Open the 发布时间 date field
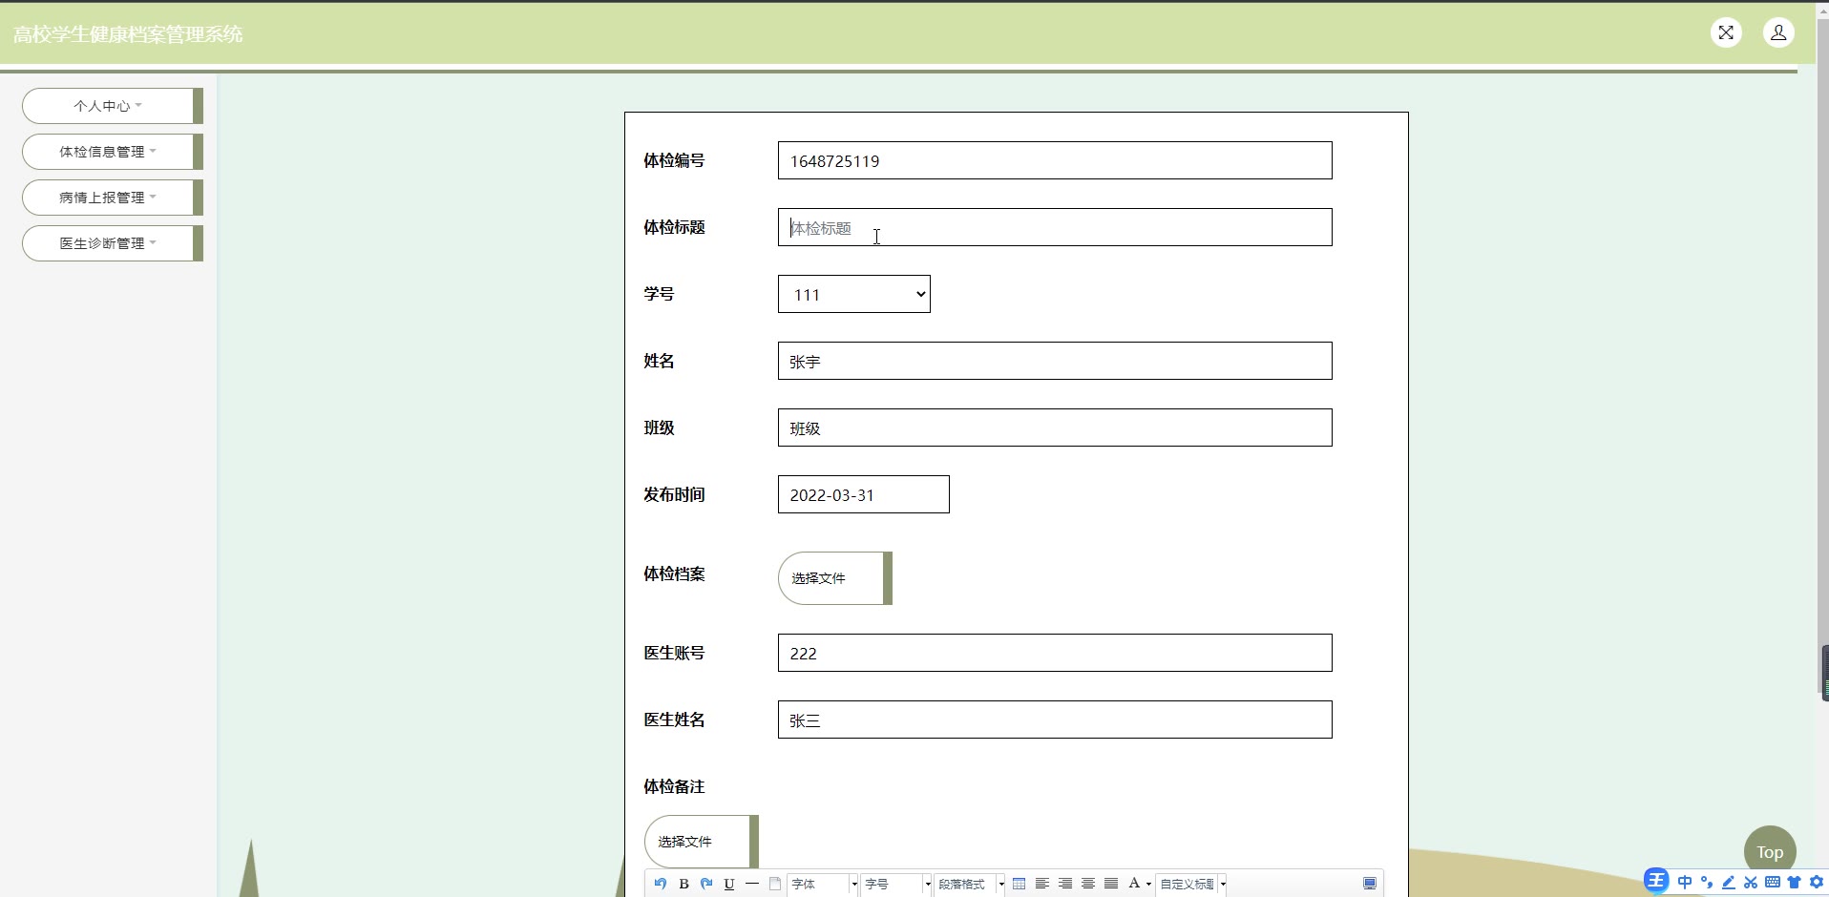The width and height of the screenshot is (1829, 897). (864, 494)
